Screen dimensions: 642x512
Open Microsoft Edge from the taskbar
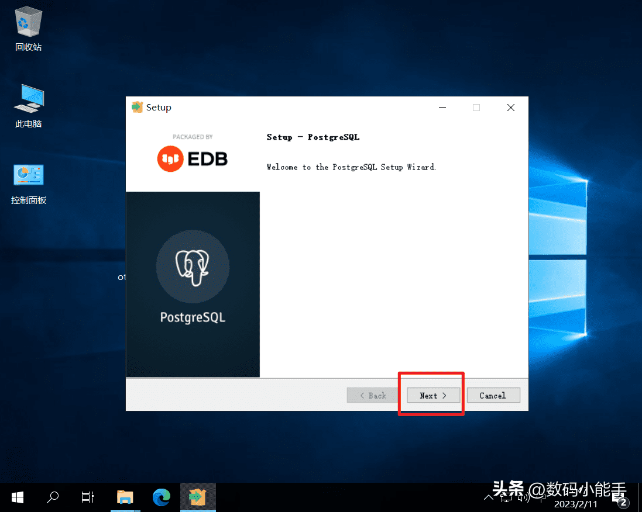point(161,497)
